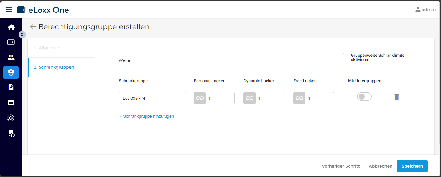
Task: Select the 2. Schrankgruppen step
Action: click(x=61, y=67)
